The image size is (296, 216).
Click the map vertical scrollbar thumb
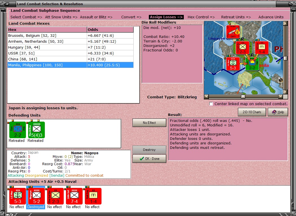[285, 58]
